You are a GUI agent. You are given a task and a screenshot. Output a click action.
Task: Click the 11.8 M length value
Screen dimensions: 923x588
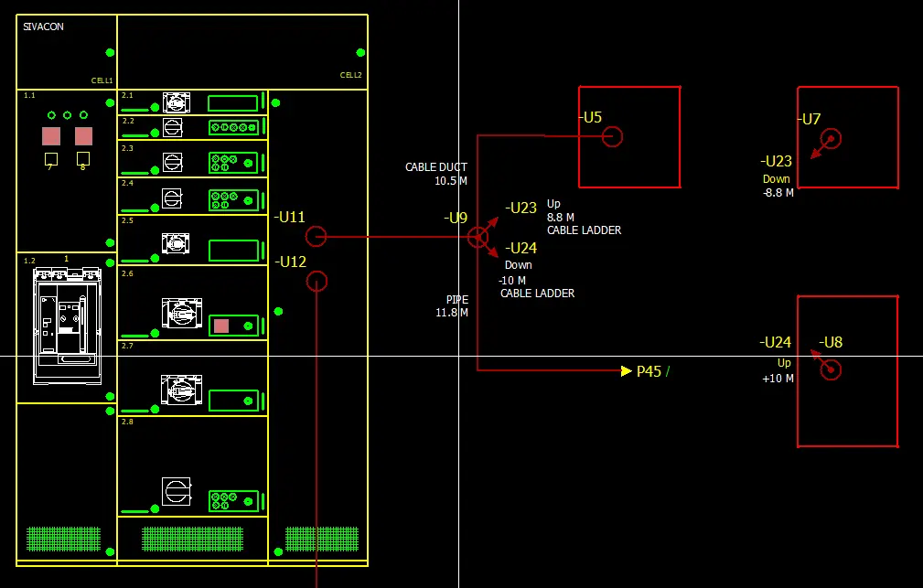452,313
